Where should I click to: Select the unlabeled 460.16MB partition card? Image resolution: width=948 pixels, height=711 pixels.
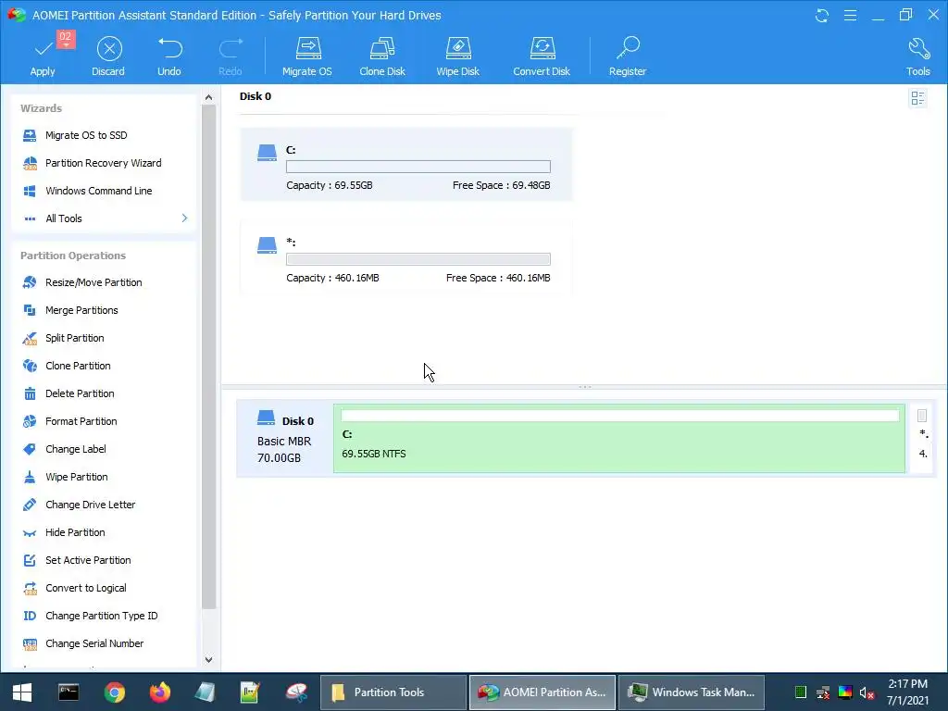405,257
